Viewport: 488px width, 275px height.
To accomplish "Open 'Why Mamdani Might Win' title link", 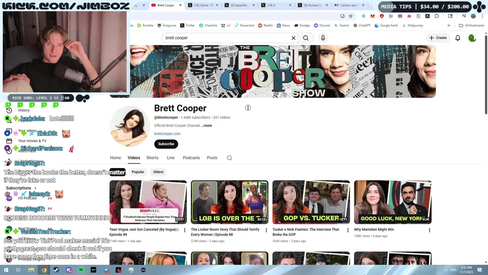I will pyautogui.click(x=374, y=230).
